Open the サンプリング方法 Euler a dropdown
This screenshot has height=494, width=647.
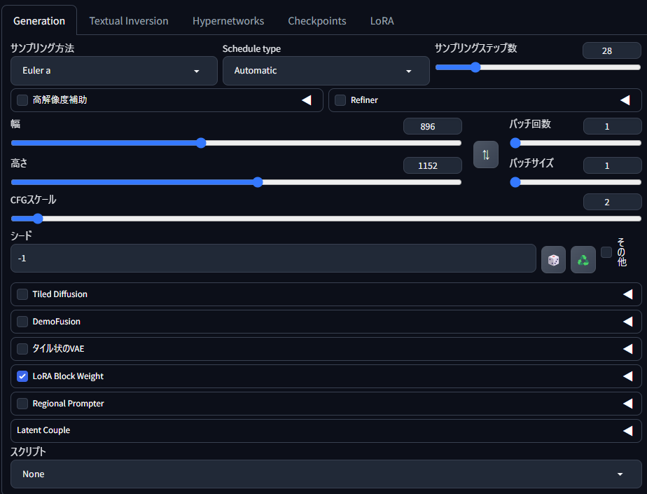click(x=113, y=71)
